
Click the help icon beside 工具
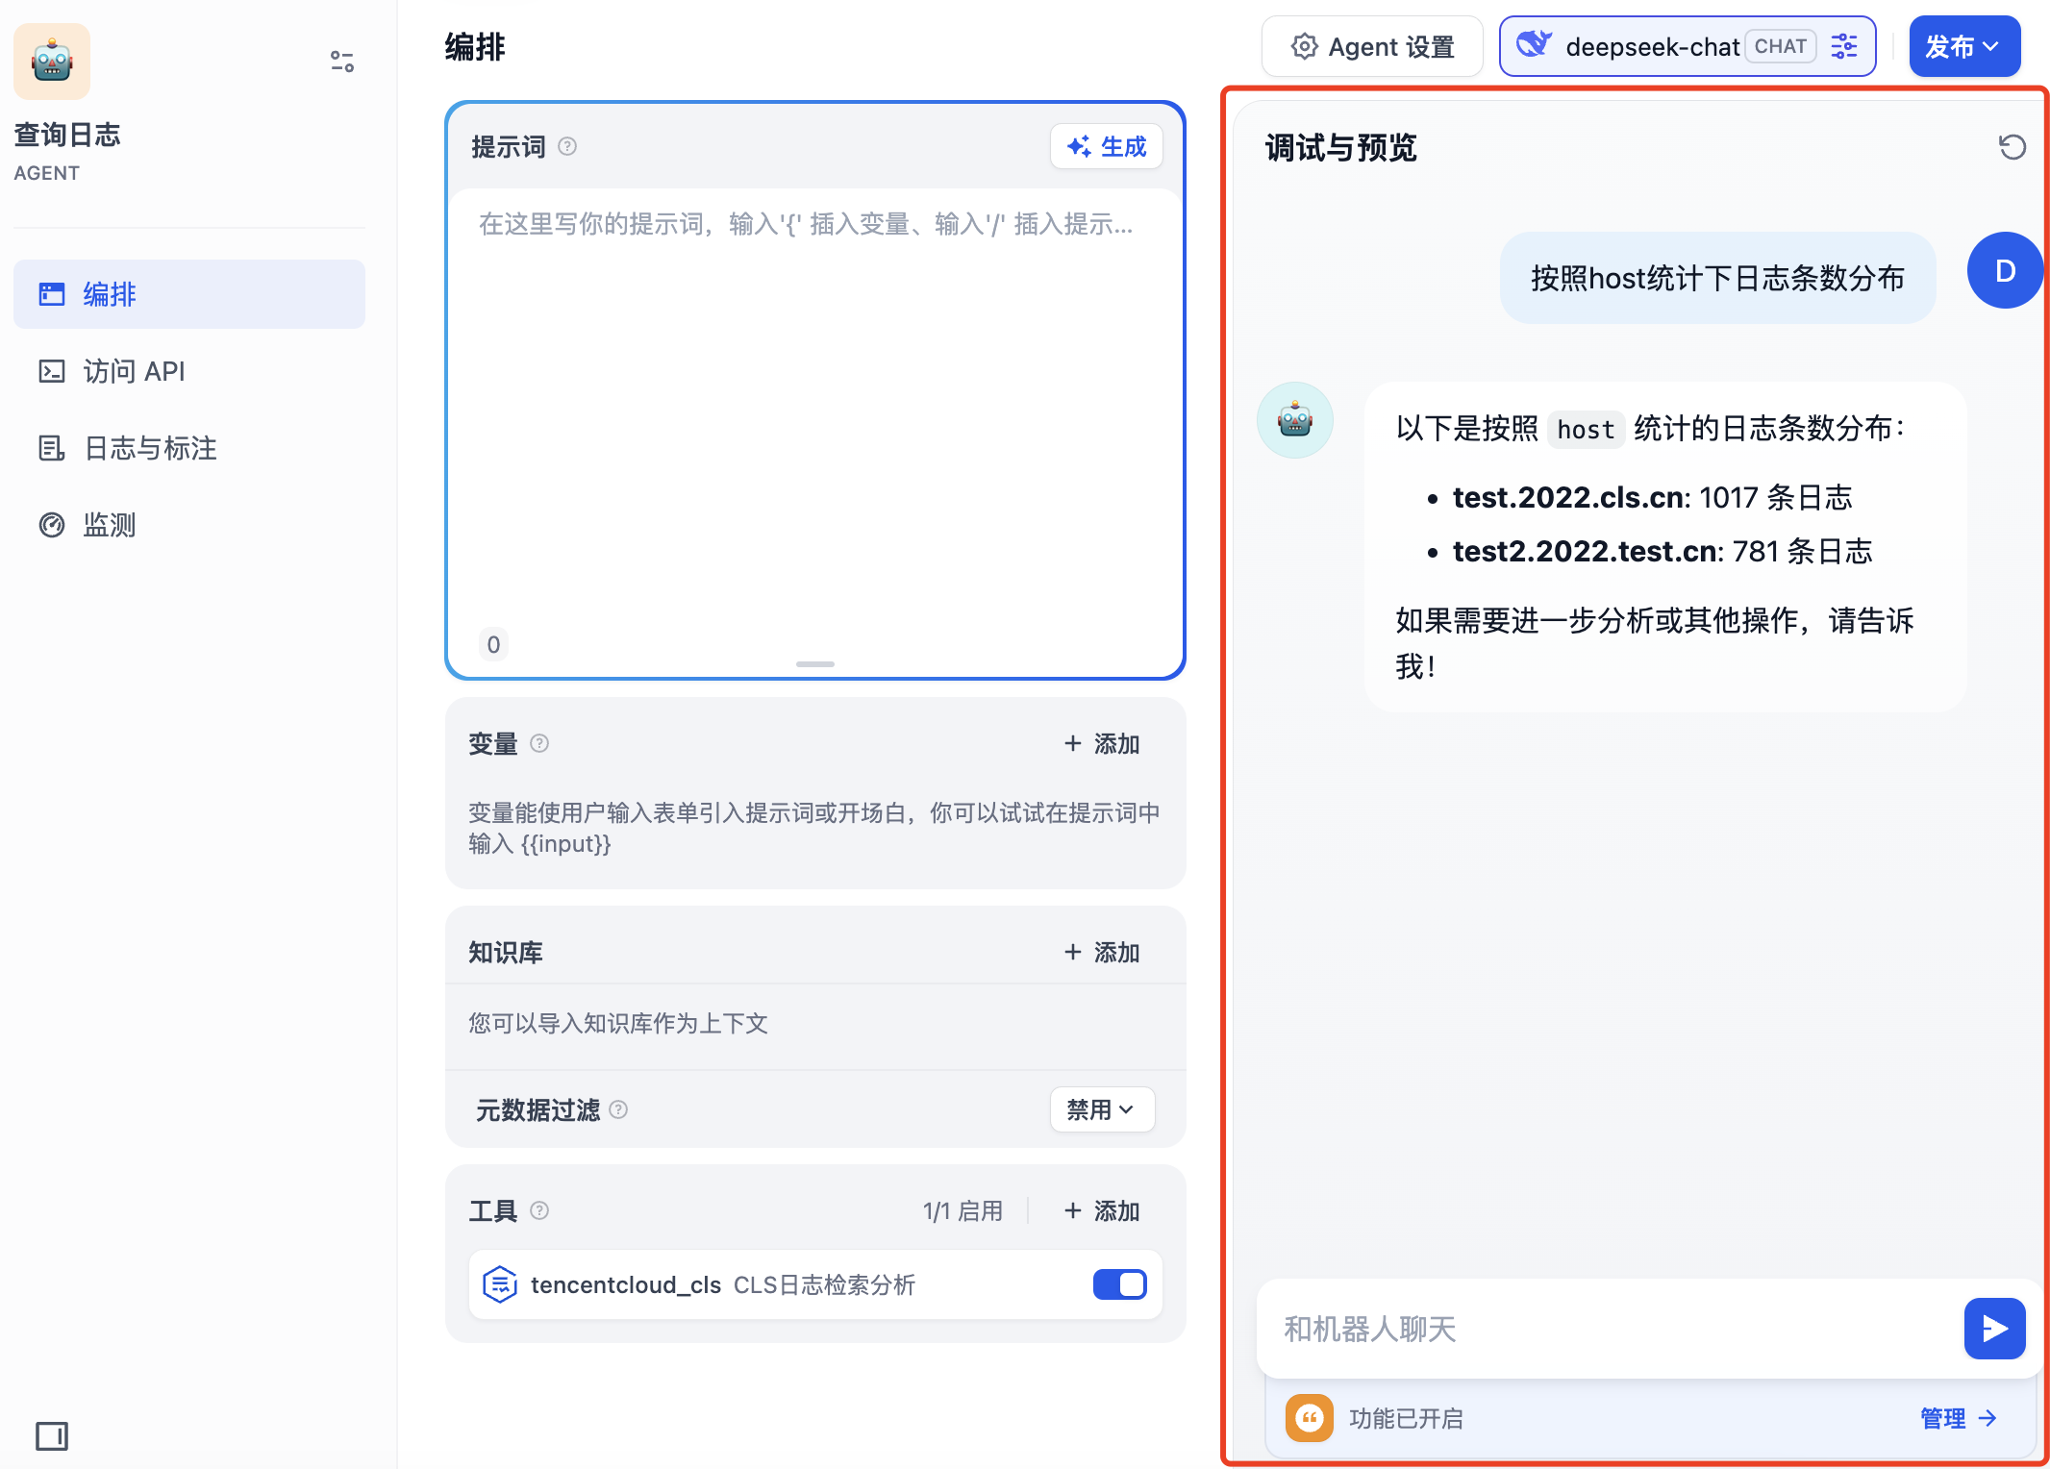tap(539, 1210)
